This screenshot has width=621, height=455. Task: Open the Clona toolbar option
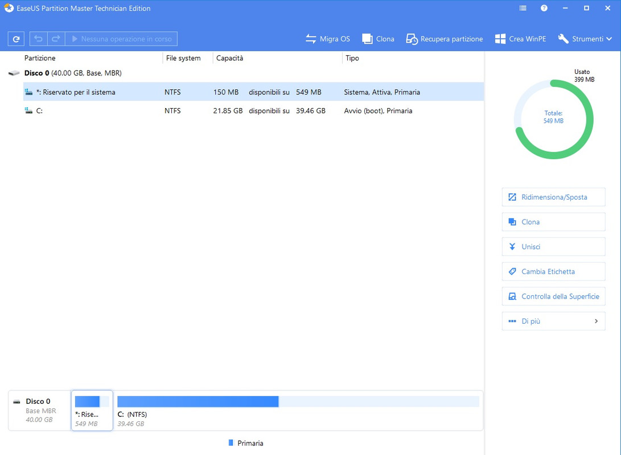point(378,39)
